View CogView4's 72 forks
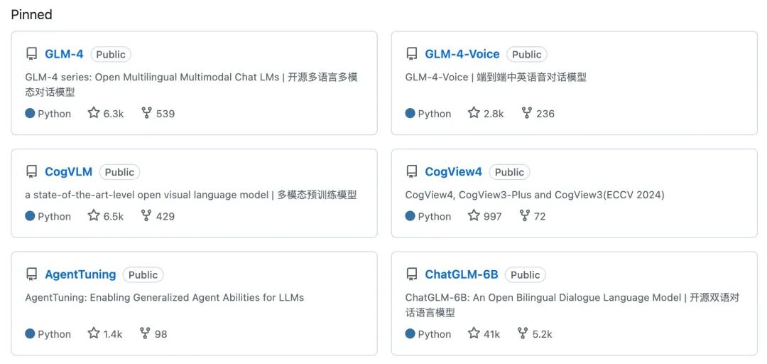The width and height of the screenshot is (767, 364). coord(532,215)
